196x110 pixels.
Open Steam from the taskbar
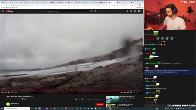click(x=111, y=108)
